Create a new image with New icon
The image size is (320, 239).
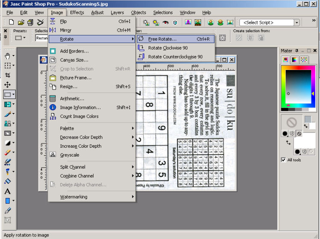point(11,22)
